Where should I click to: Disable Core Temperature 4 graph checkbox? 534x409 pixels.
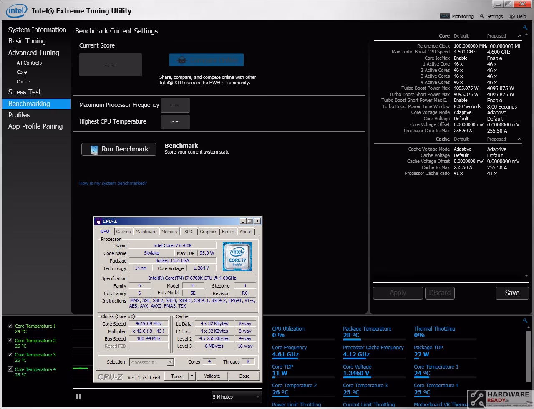(10, 369)
